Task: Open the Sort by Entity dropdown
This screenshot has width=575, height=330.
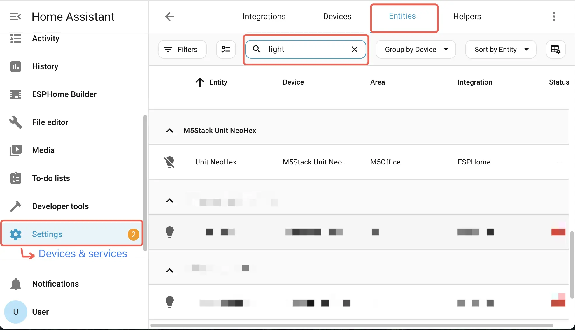Action: tap(501, 50)
